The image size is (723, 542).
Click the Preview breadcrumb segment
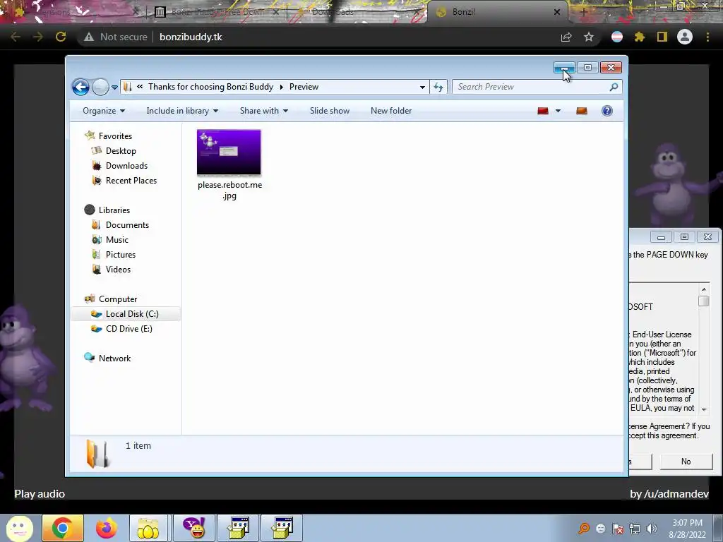(304, 87)
